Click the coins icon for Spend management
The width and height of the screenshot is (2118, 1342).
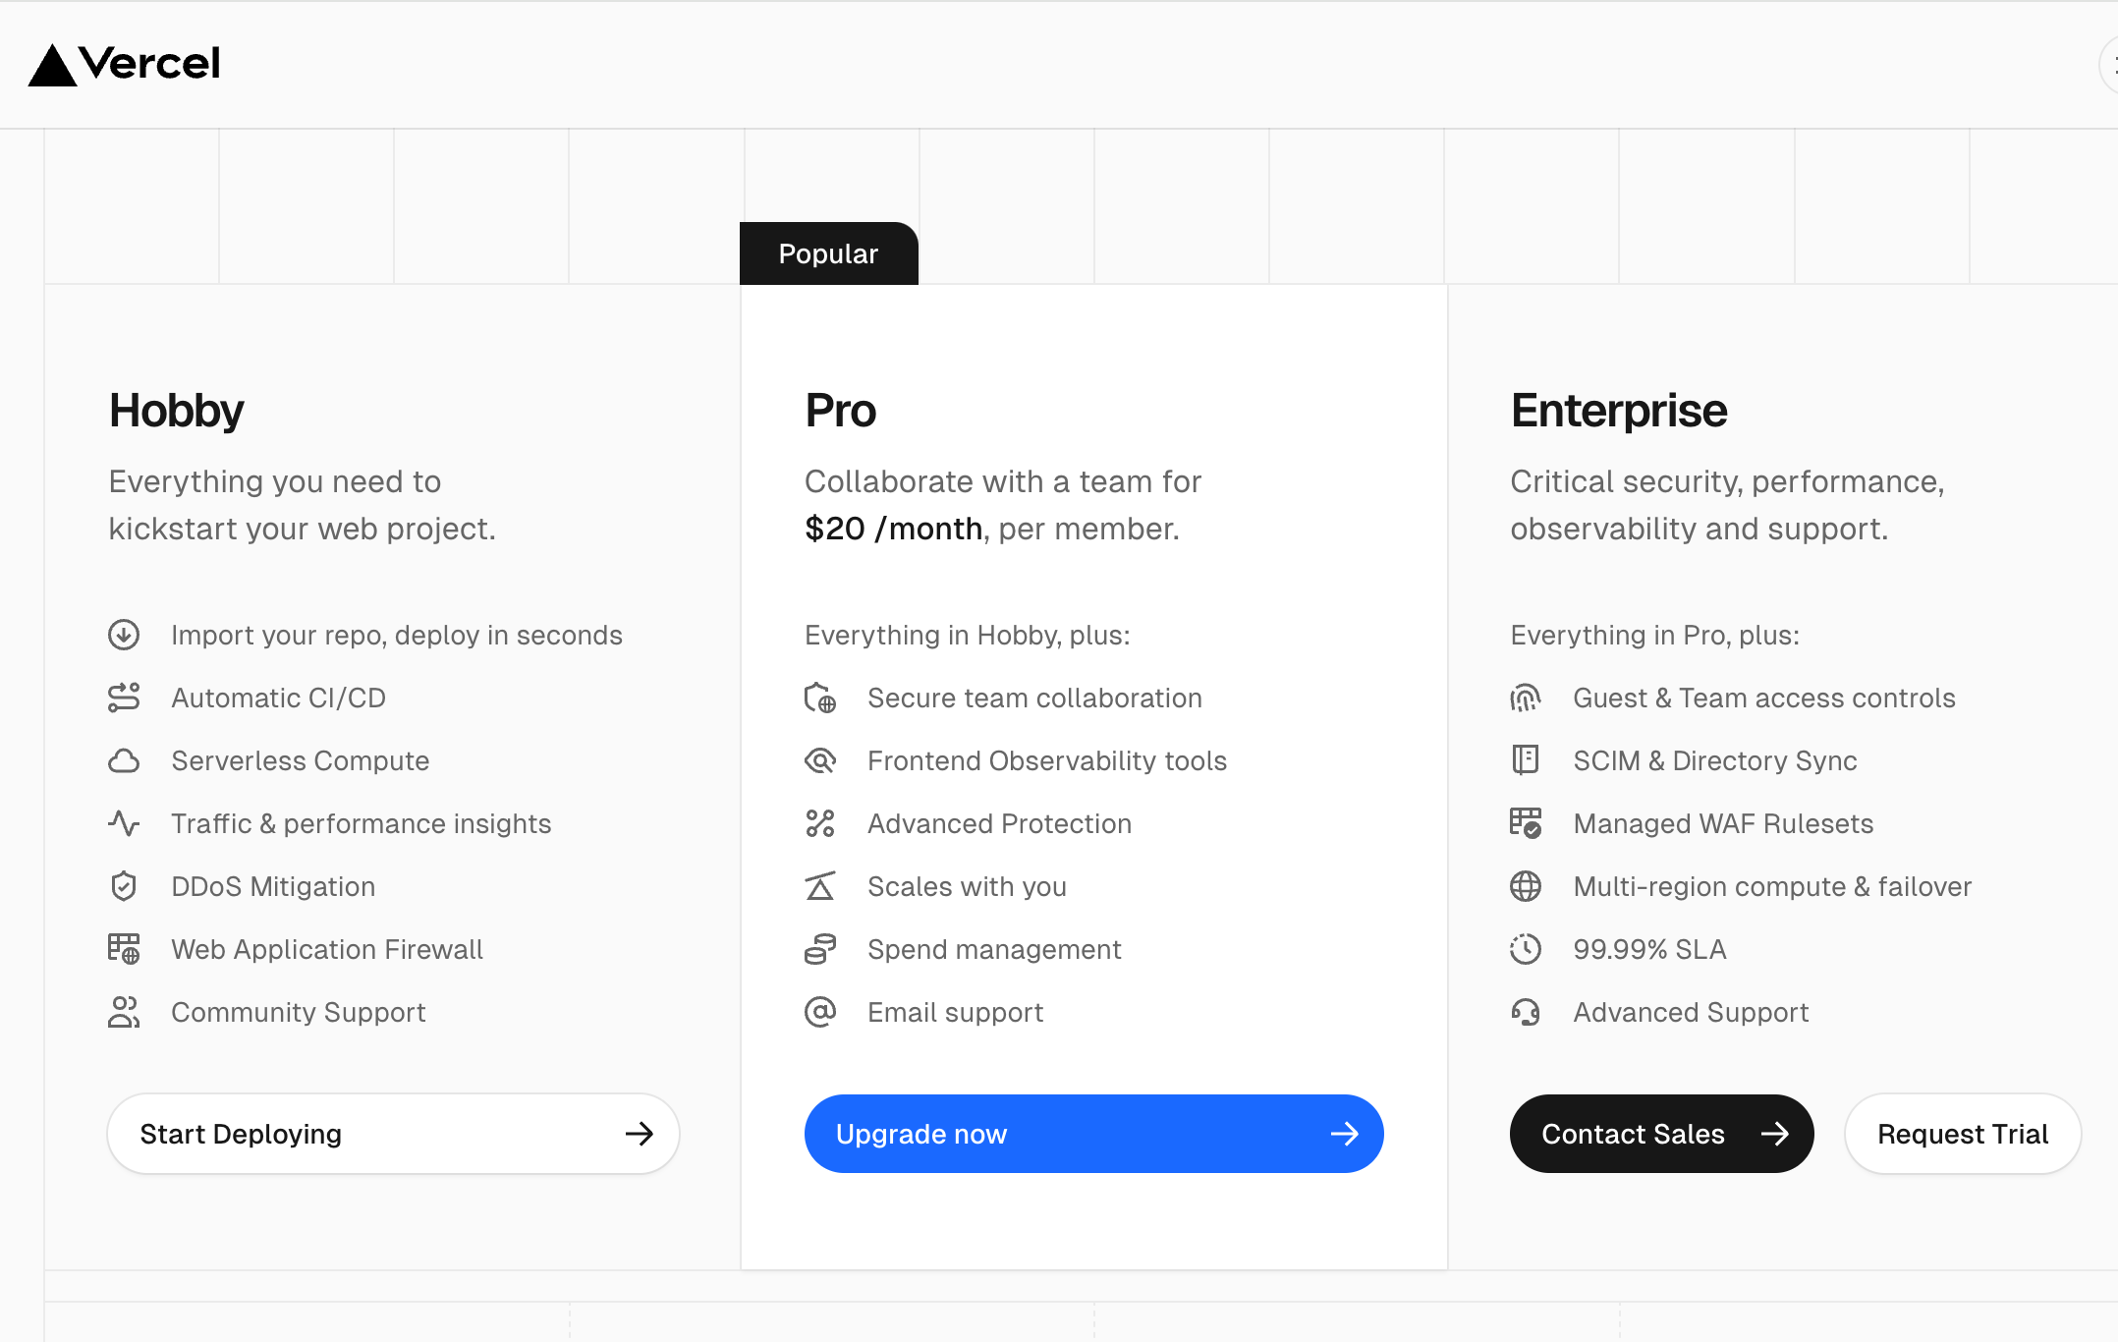coord(820,949)
